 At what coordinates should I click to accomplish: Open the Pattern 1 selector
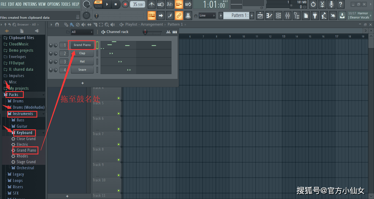(236, 15)
